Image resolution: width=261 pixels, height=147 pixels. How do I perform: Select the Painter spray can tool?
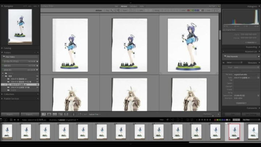[74, 114]
